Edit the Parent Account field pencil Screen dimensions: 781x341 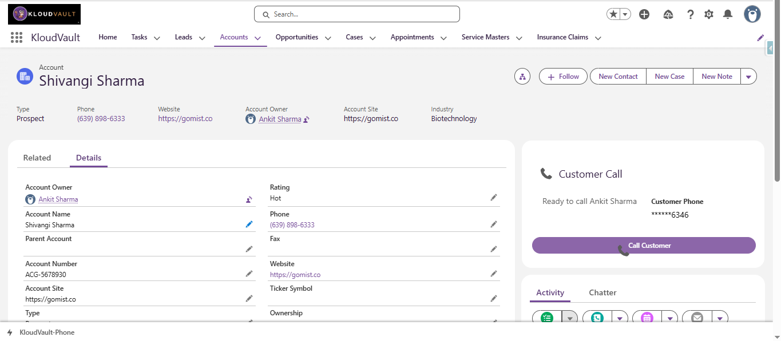[x=249, y=249]
